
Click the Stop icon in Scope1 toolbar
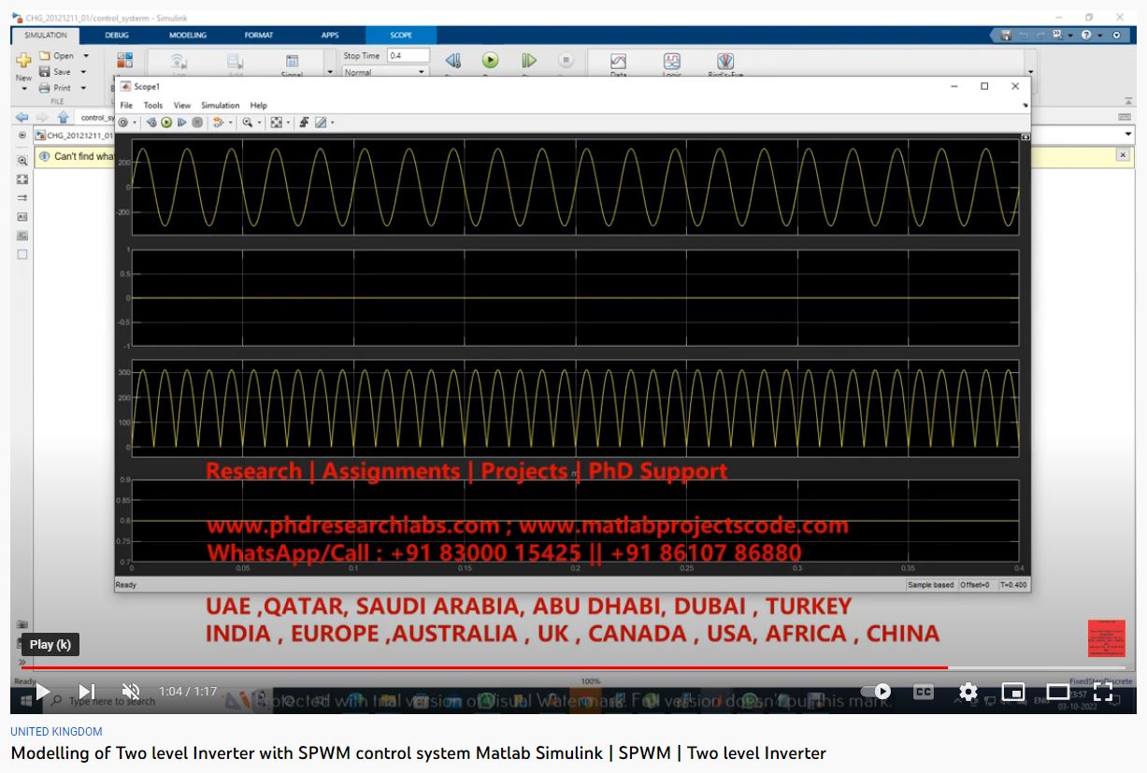(197, 122)
